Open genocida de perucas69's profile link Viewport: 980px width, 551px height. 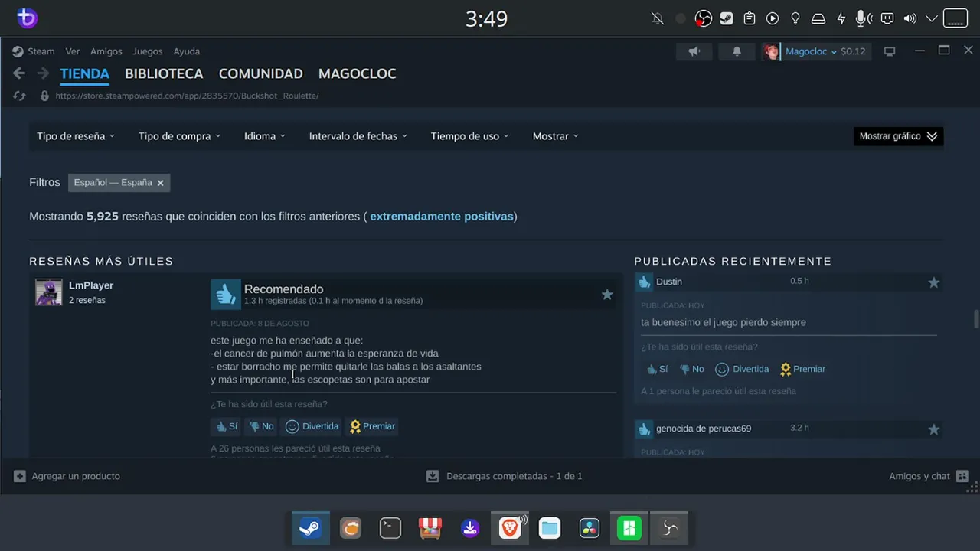704,429
